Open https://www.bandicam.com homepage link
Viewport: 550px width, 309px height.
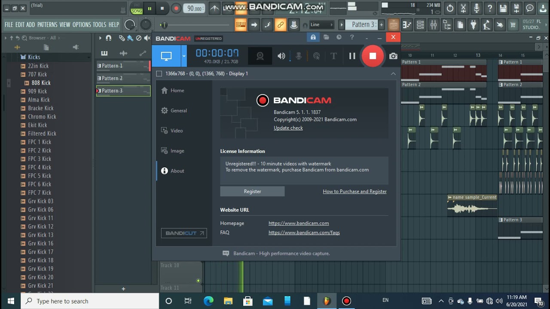[x=299, y=223]
